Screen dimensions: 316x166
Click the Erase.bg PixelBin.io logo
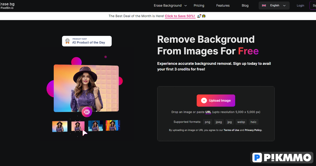click(7, 6)
